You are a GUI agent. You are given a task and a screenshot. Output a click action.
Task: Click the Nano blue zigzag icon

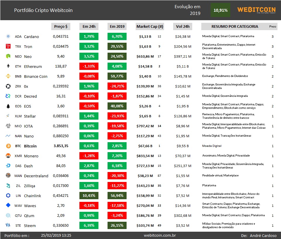tap(8, 136)
